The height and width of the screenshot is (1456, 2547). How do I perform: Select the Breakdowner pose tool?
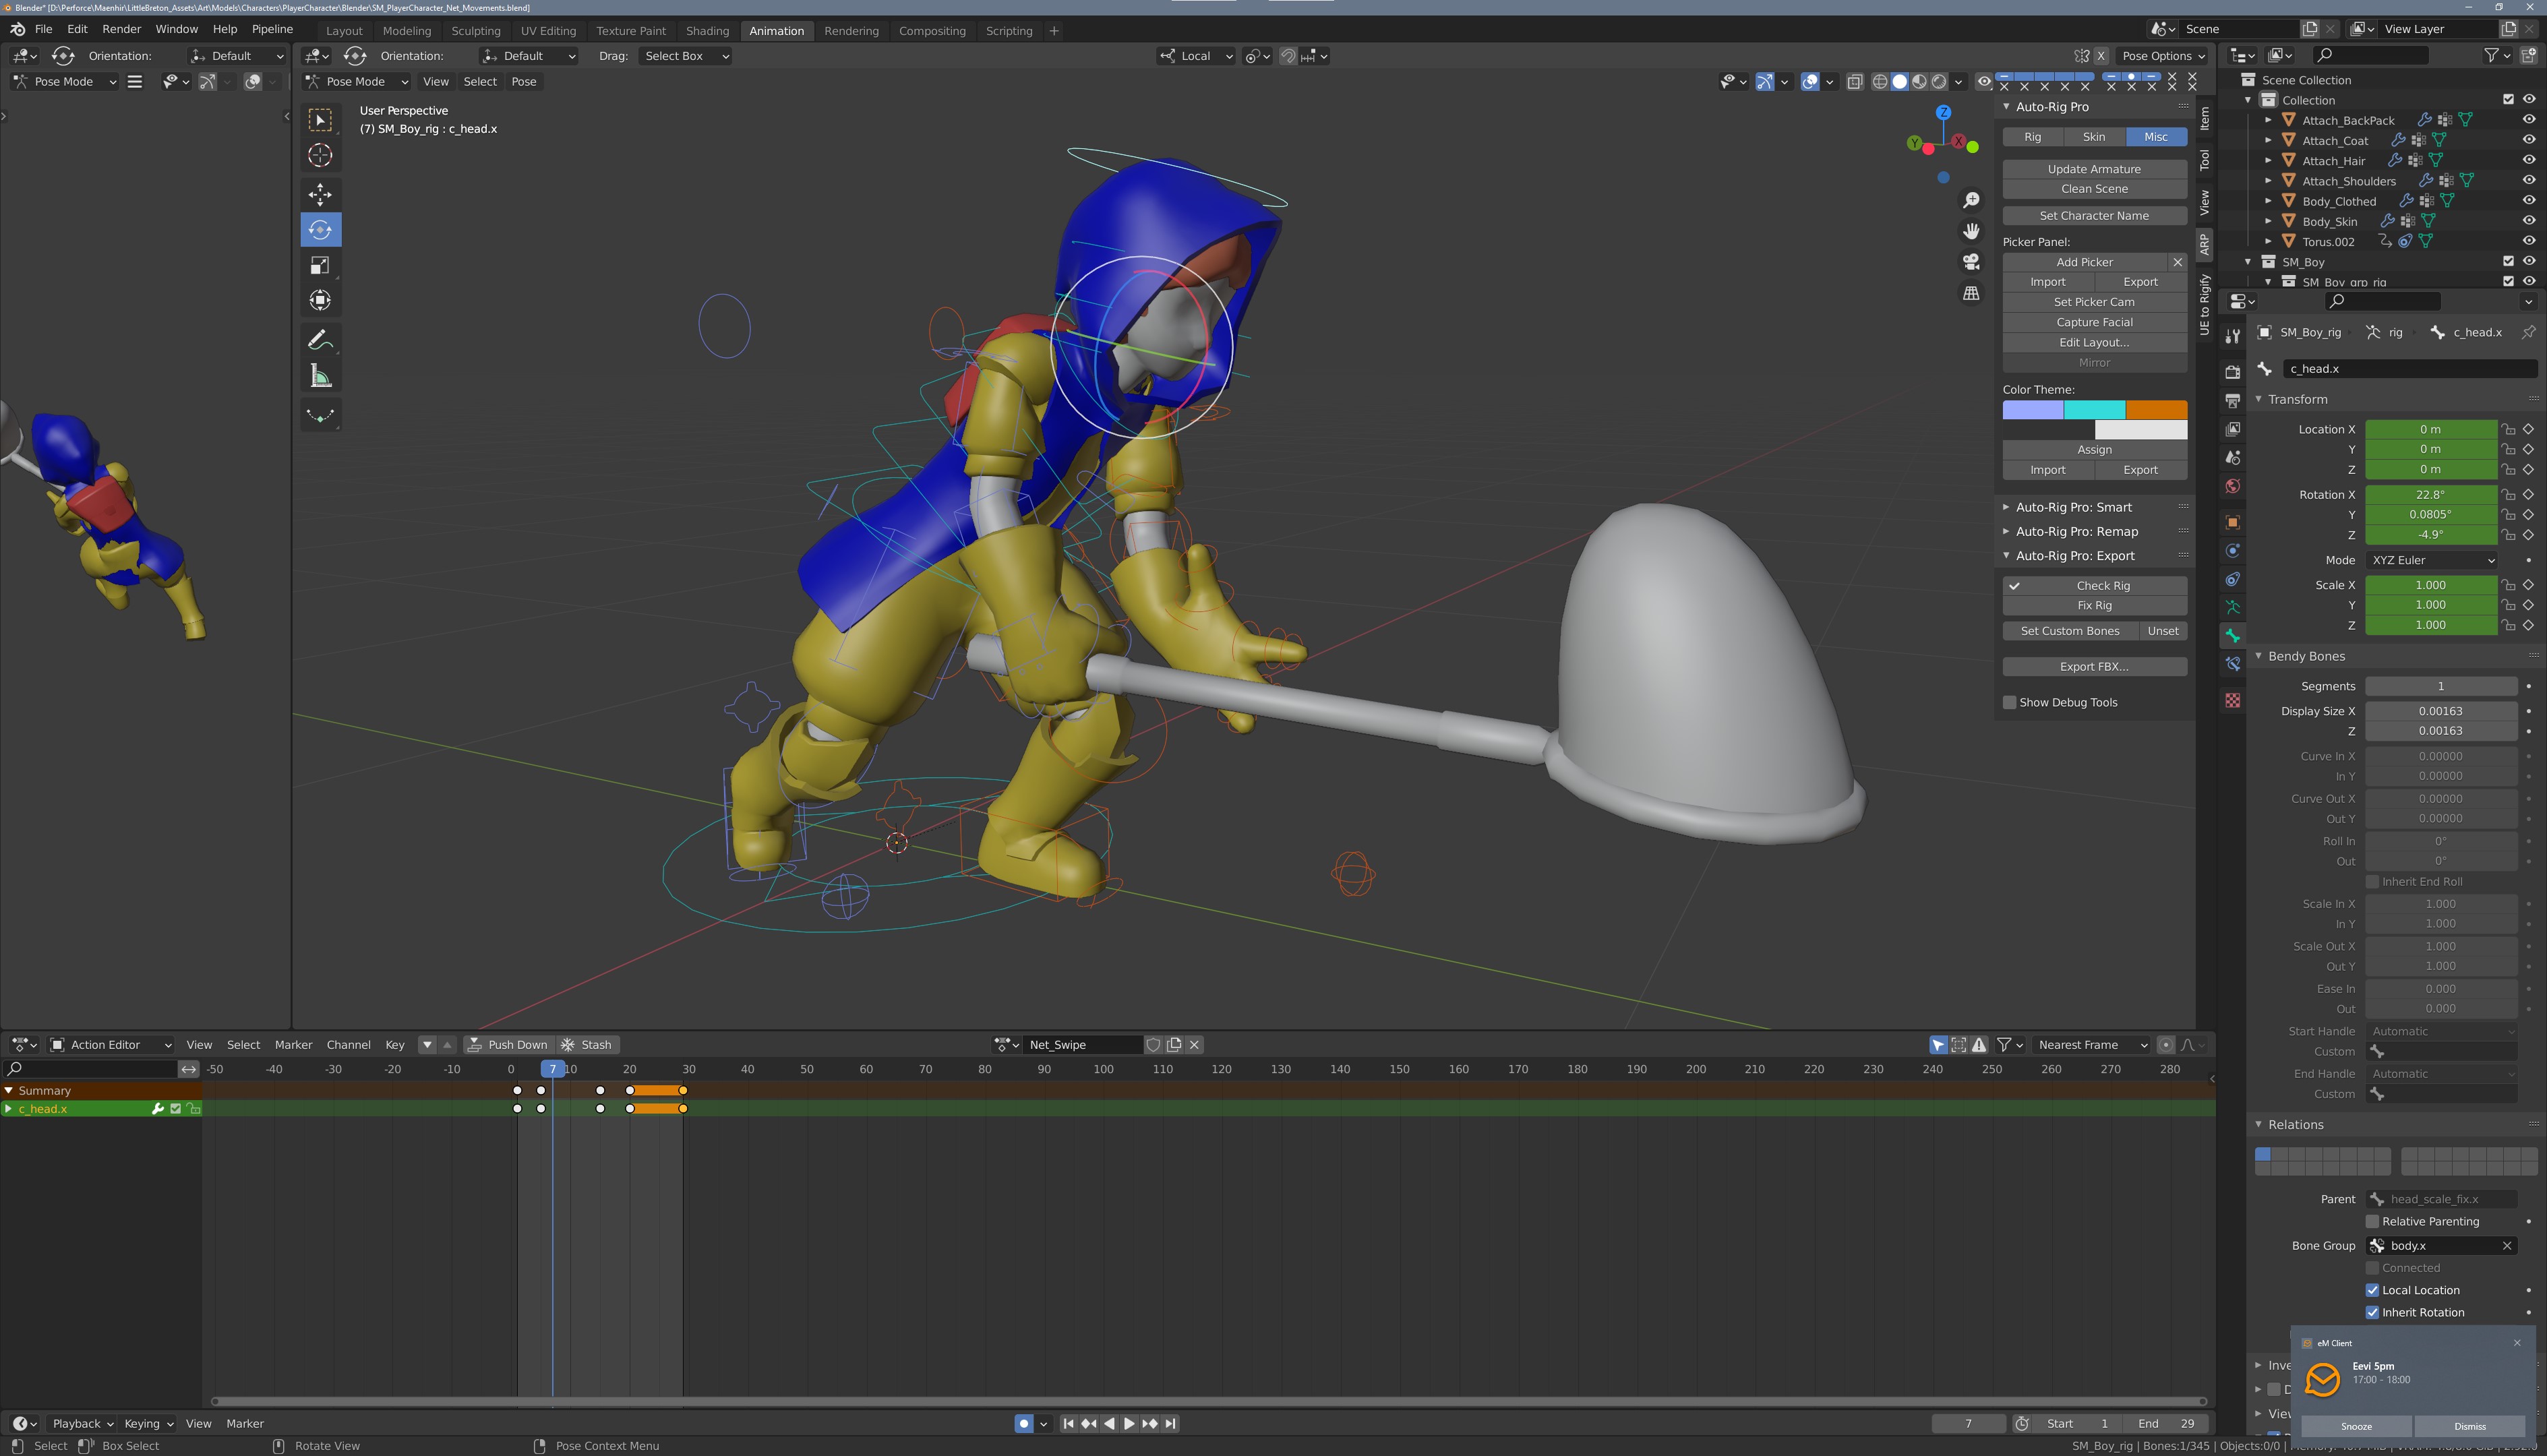coord(320,415)
